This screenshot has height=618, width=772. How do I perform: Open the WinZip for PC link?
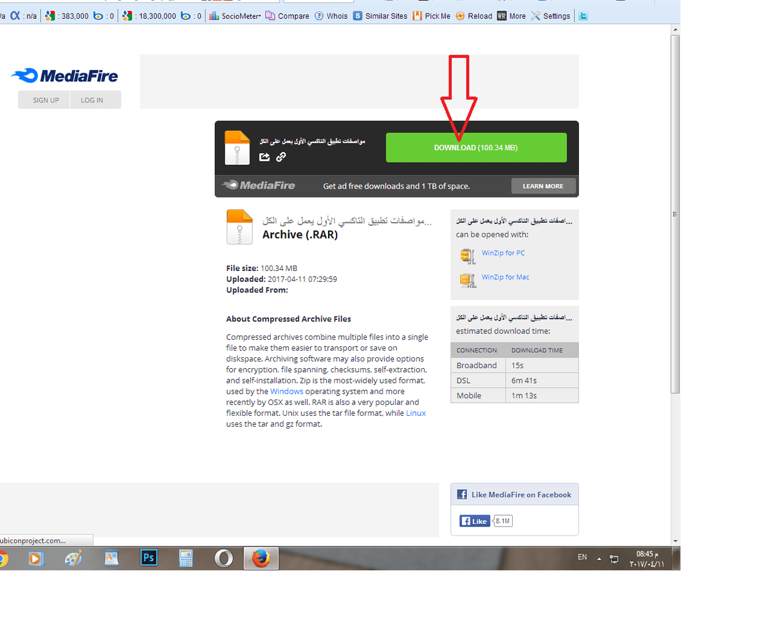(503, 253)
